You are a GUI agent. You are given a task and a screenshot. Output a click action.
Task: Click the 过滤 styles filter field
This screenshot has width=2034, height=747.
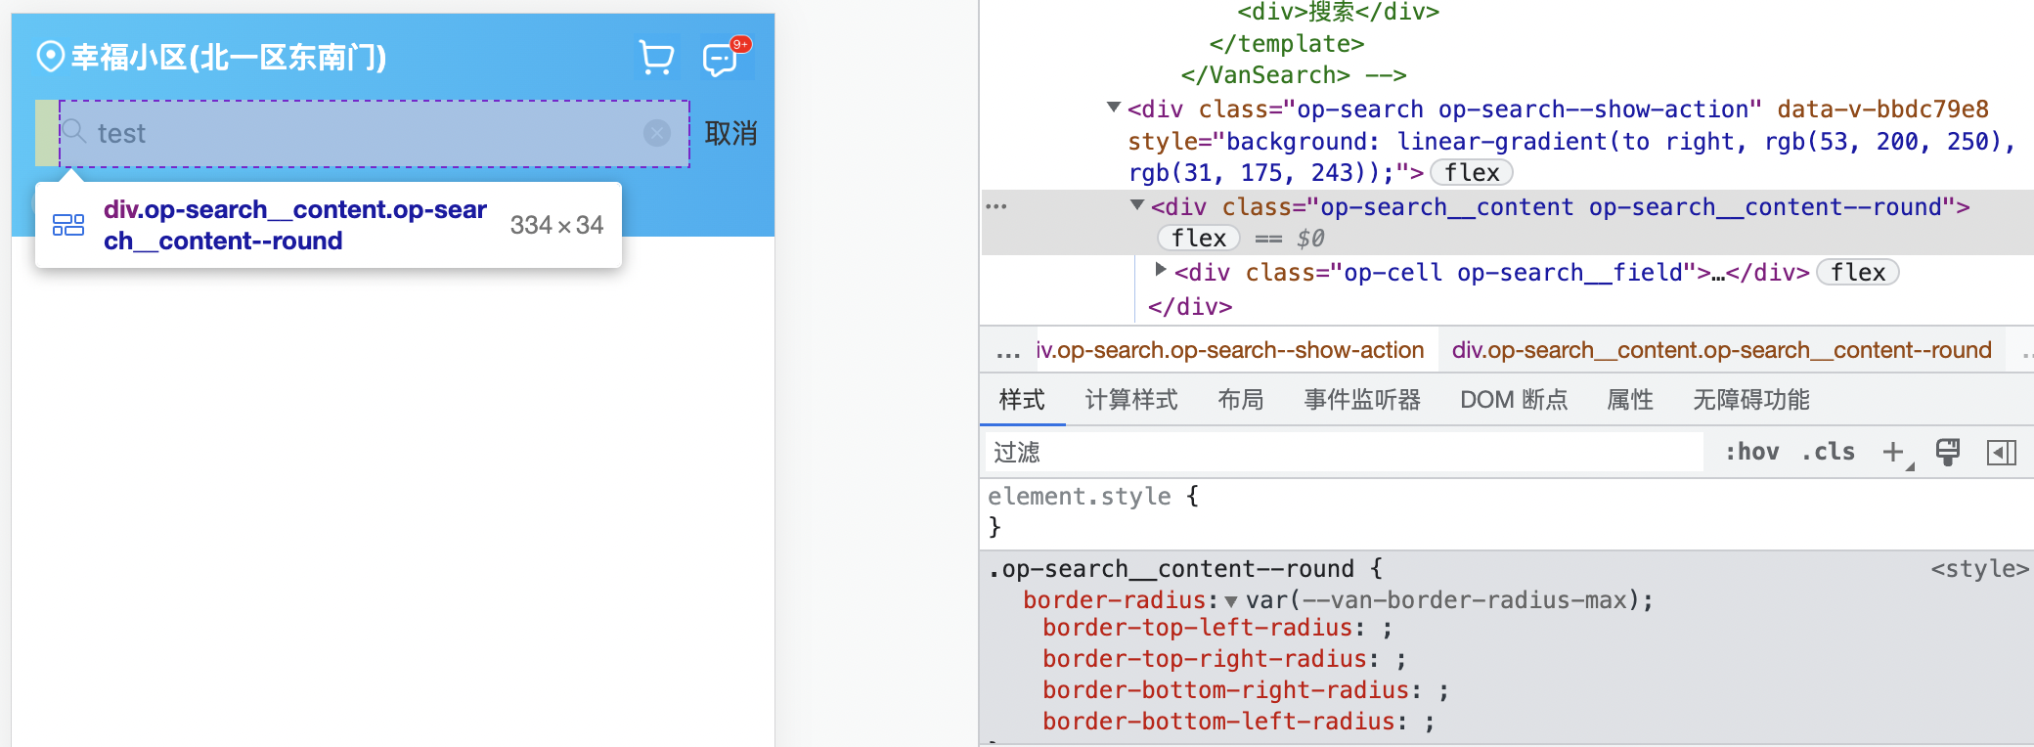click(1345, 452)
